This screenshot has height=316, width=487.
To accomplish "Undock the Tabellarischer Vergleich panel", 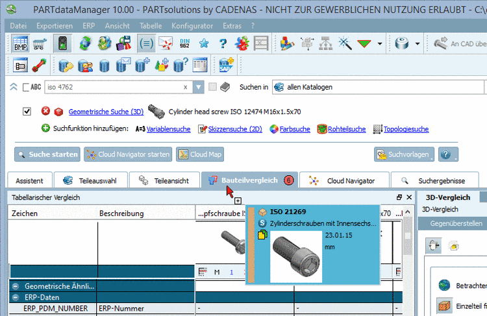I will (x=399, y=197).
